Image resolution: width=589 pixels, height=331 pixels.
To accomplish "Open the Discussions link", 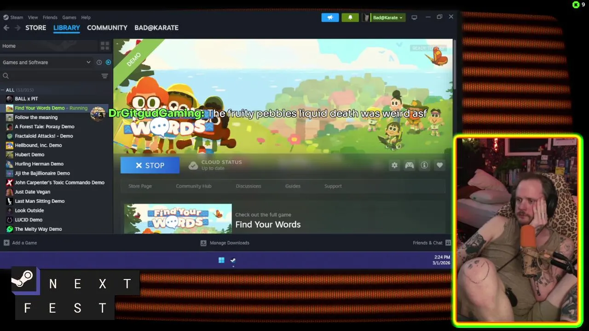I will (248, 186).
